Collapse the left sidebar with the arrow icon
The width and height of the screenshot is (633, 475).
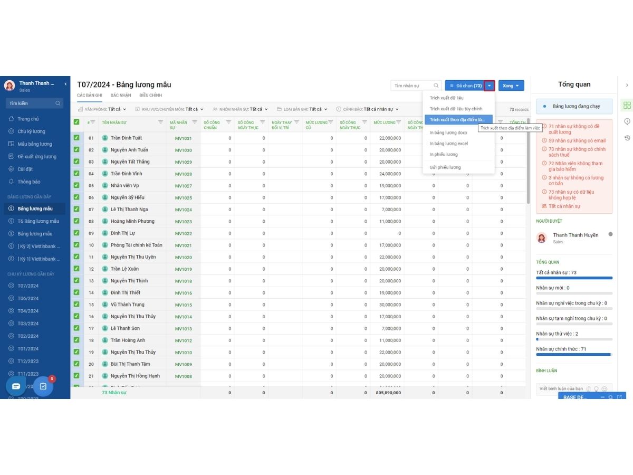[x=65, y=84]
